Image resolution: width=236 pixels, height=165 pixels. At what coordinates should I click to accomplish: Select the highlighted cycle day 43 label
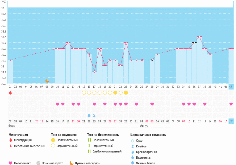[x=231, y=87]
